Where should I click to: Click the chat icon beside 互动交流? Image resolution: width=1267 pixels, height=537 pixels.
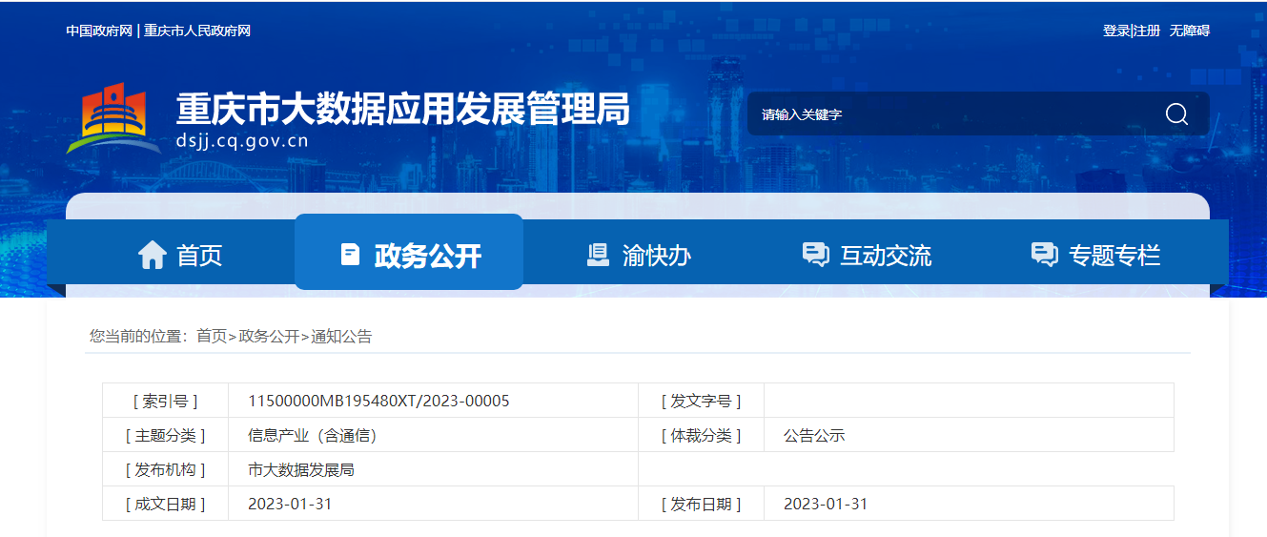(x=815, y=255)
